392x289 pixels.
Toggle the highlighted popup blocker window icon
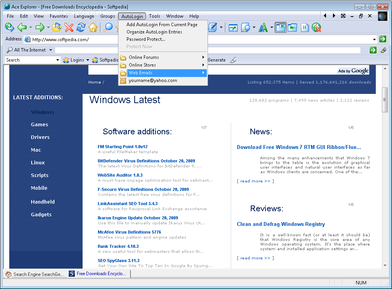[280, 27]
